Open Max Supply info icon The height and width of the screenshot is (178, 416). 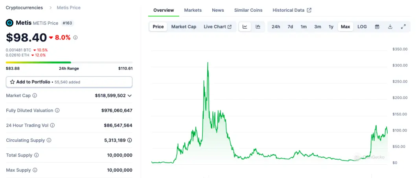[x=35, y=170]
